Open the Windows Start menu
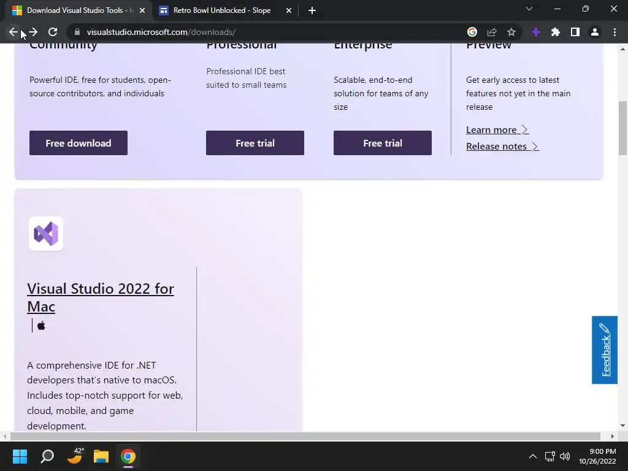Screen dimensions: 628x471 tap(20, 456)
